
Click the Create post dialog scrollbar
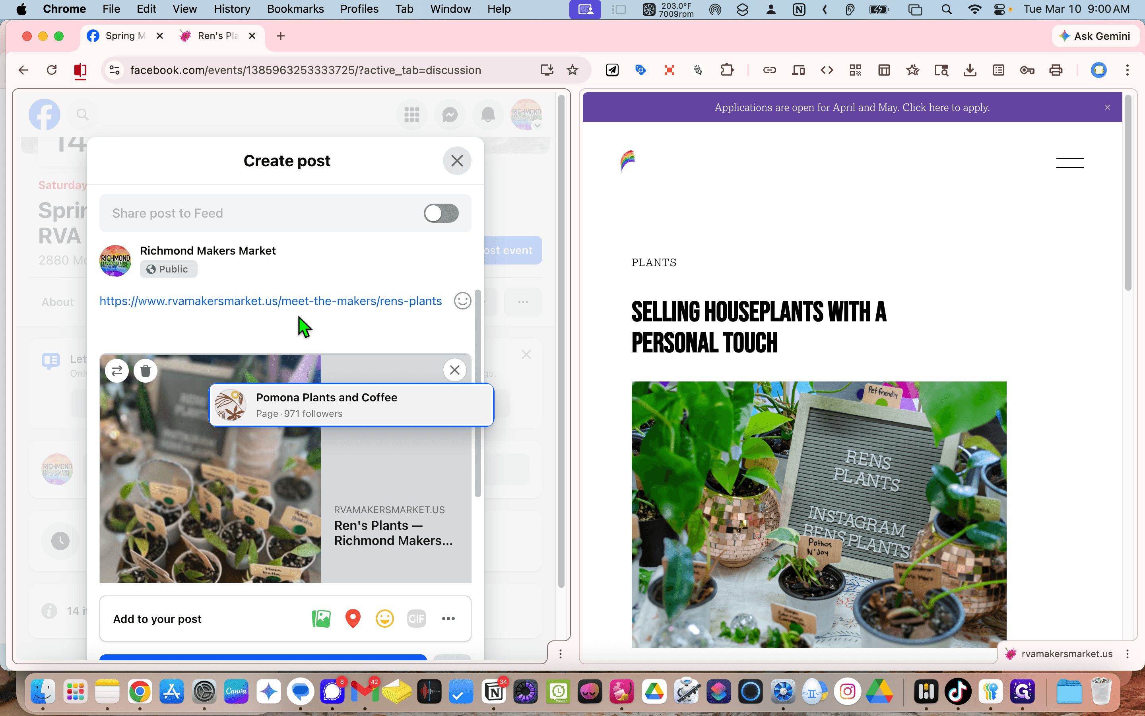click(477, 393)
